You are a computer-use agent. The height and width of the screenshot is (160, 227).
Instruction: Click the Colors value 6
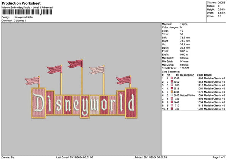[219, 6]
